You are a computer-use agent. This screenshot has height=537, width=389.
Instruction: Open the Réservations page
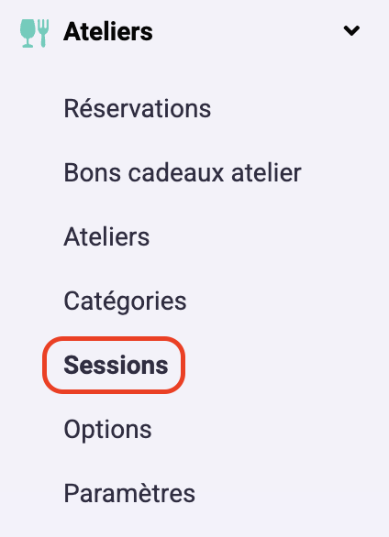coord(137,108)
